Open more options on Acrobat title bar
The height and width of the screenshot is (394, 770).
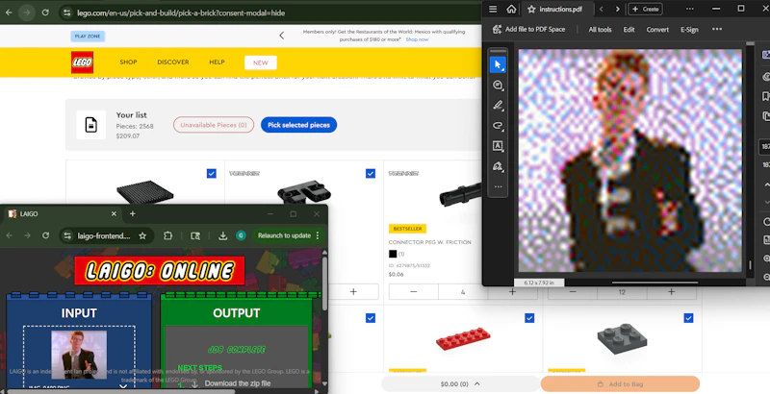(690, 9)
